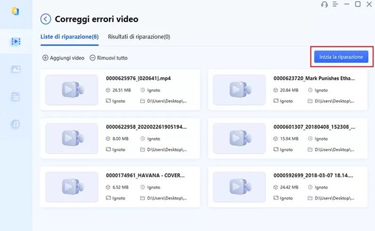
Task: Open the document repair sidebar icon
Action: point(16,97)
